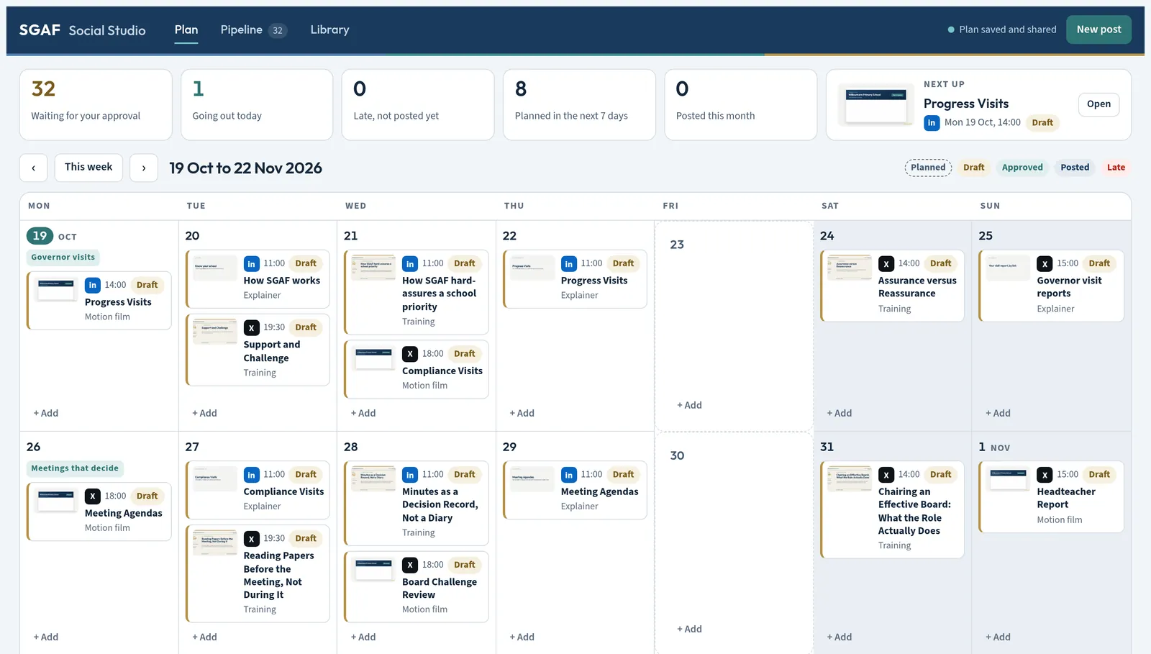Open the Waiting for your approval stat card
Screen dimensions: 1151x654
point(96,105)
